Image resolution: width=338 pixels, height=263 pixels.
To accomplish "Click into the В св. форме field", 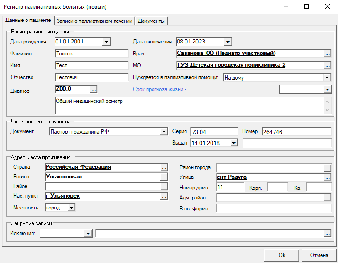I will 274,208.
